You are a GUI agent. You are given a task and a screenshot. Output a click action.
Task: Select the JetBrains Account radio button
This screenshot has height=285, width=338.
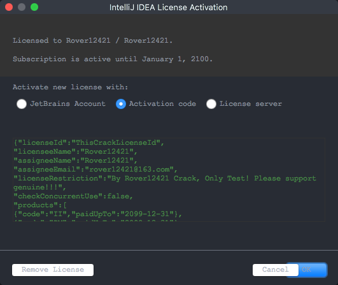point(22,104)
